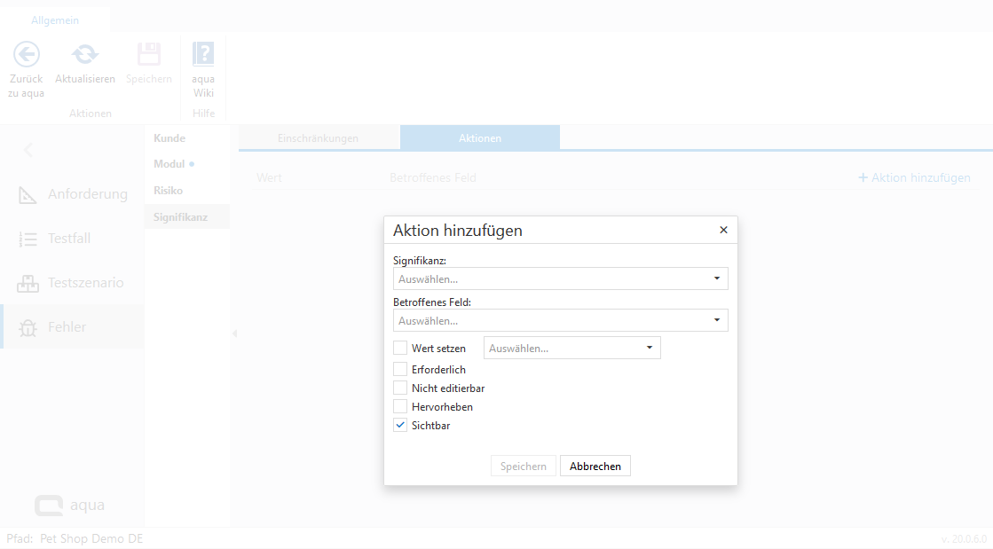
Task: Select Kunde in the field list
Action: point(169,138)
